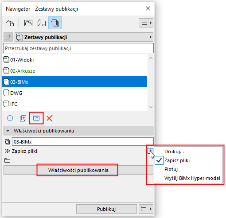Select the 03-BIMx publication set

(x=75, y=82)
